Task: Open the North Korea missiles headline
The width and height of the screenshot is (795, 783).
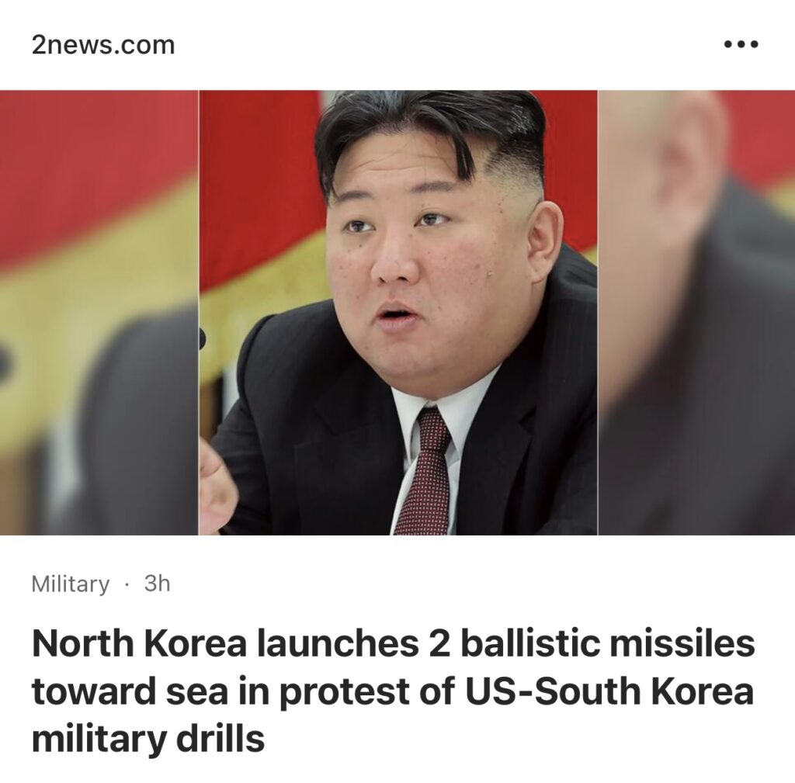Action: pyautogui.click(x=394, y=691)
